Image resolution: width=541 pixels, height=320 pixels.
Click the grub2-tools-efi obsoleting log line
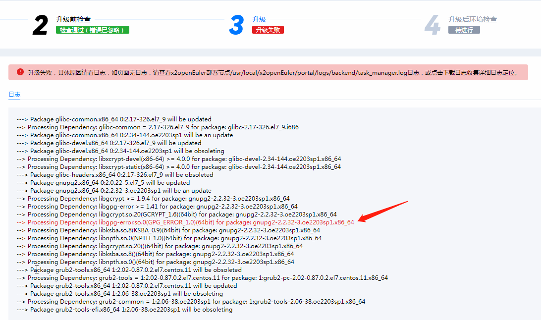(x=124, y=310)
